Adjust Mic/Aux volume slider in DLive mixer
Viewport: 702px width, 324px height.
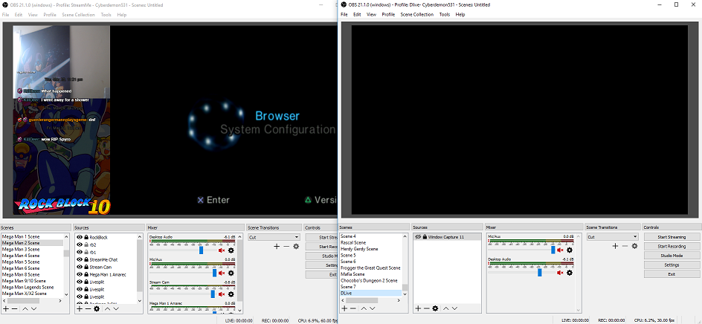(x=553, y=250)
